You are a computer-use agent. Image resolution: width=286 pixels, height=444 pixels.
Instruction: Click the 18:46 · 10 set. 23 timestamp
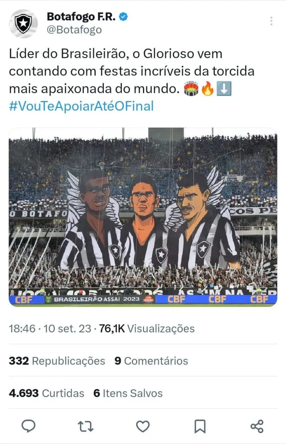point(50,329)
